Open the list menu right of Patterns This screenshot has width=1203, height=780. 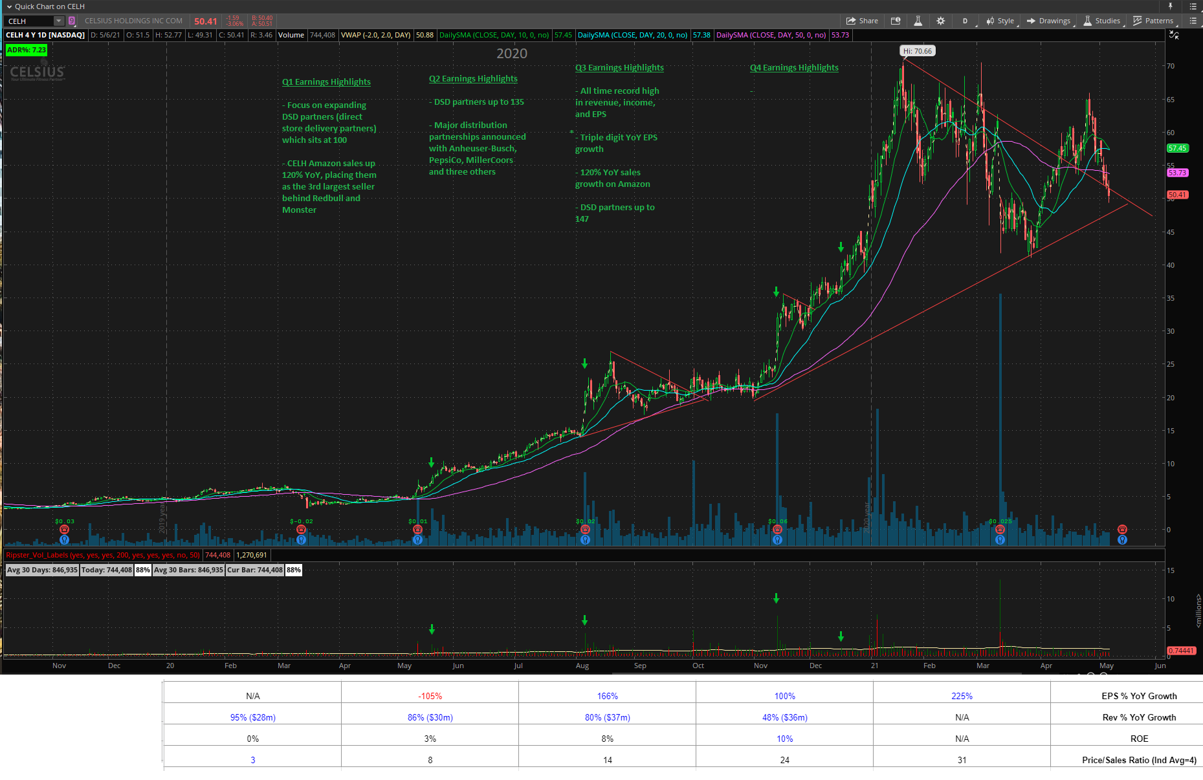tap(1193, 21)
